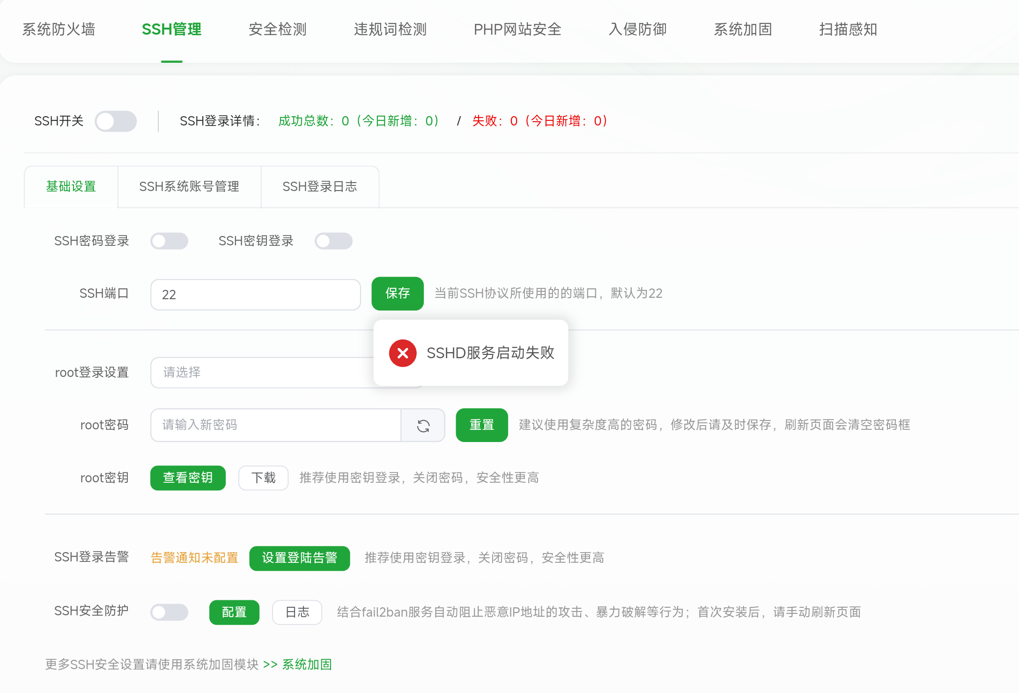Click 保存 button for SSH port
The image size is (1019, 693).
397,294
